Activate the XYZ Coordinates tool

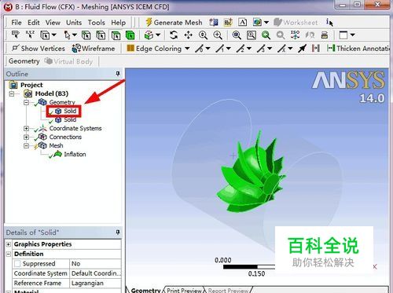pos(31,35)
